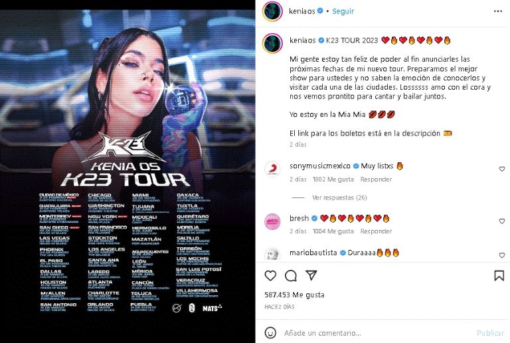The width and height of the screenshot is (510, 343).
Task: Expand Ver respuestas (26) replies
Action: tap(339, 197)
